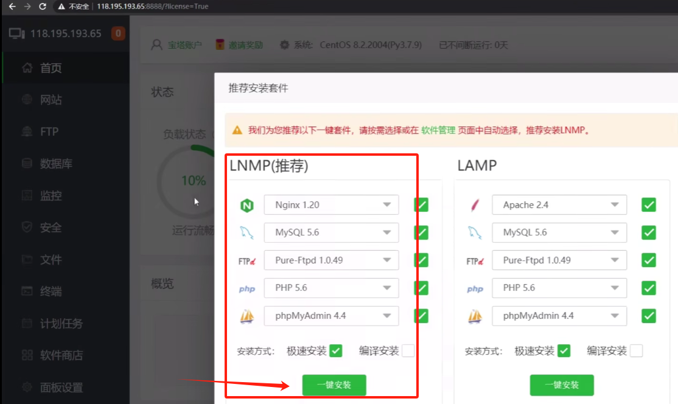This screenshot has height=404, width=678.
Task: Open FTP section in sidebar
Action: (66, 132)
